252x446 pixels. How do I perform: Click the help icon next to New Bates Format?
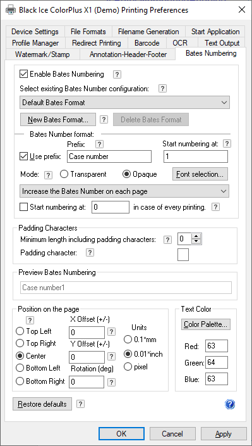click(104, 120)
